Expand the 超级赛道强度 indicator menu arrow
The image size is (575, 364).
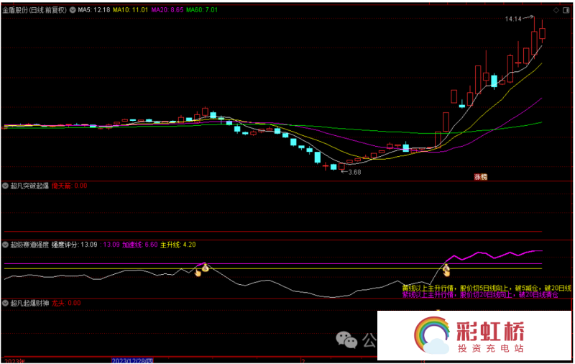tap(6, 245)
